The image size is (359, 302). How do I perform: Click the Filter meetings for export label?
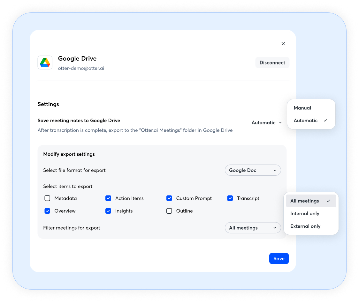72,228
